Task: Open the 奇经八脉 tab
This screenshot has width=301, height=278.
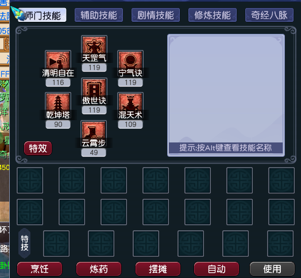Action: (269, 15)
